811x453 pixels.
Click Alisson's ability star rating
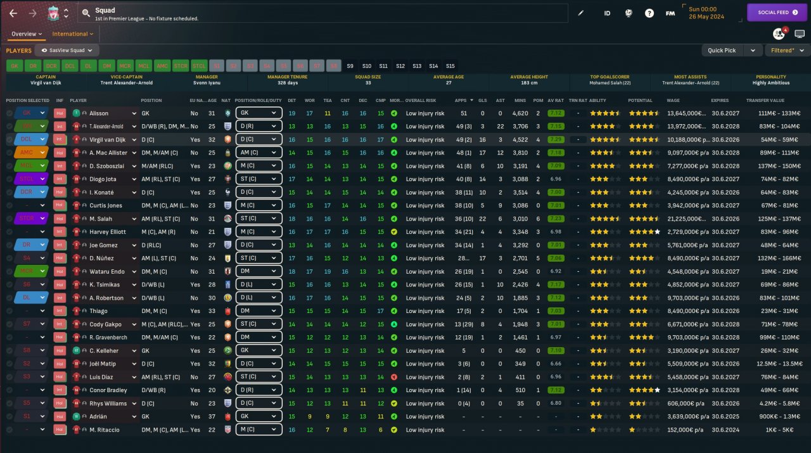605,113
